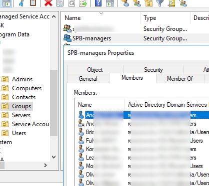Click the red Delete X toolbar icon
This screenshot has height=186, width=209.
(x=48, y=3)
